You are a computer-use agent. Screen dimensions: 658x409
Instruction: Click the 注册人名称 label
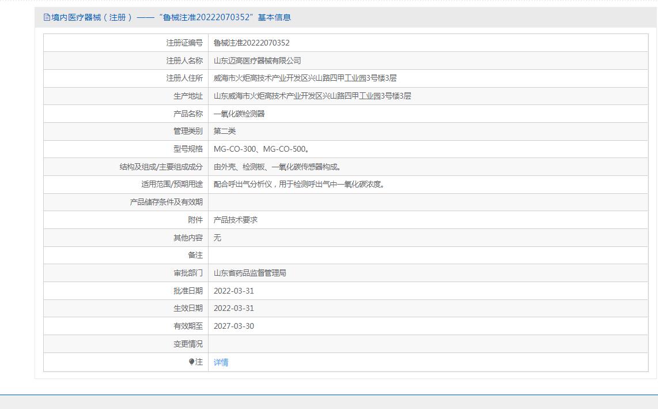point(184,61)
